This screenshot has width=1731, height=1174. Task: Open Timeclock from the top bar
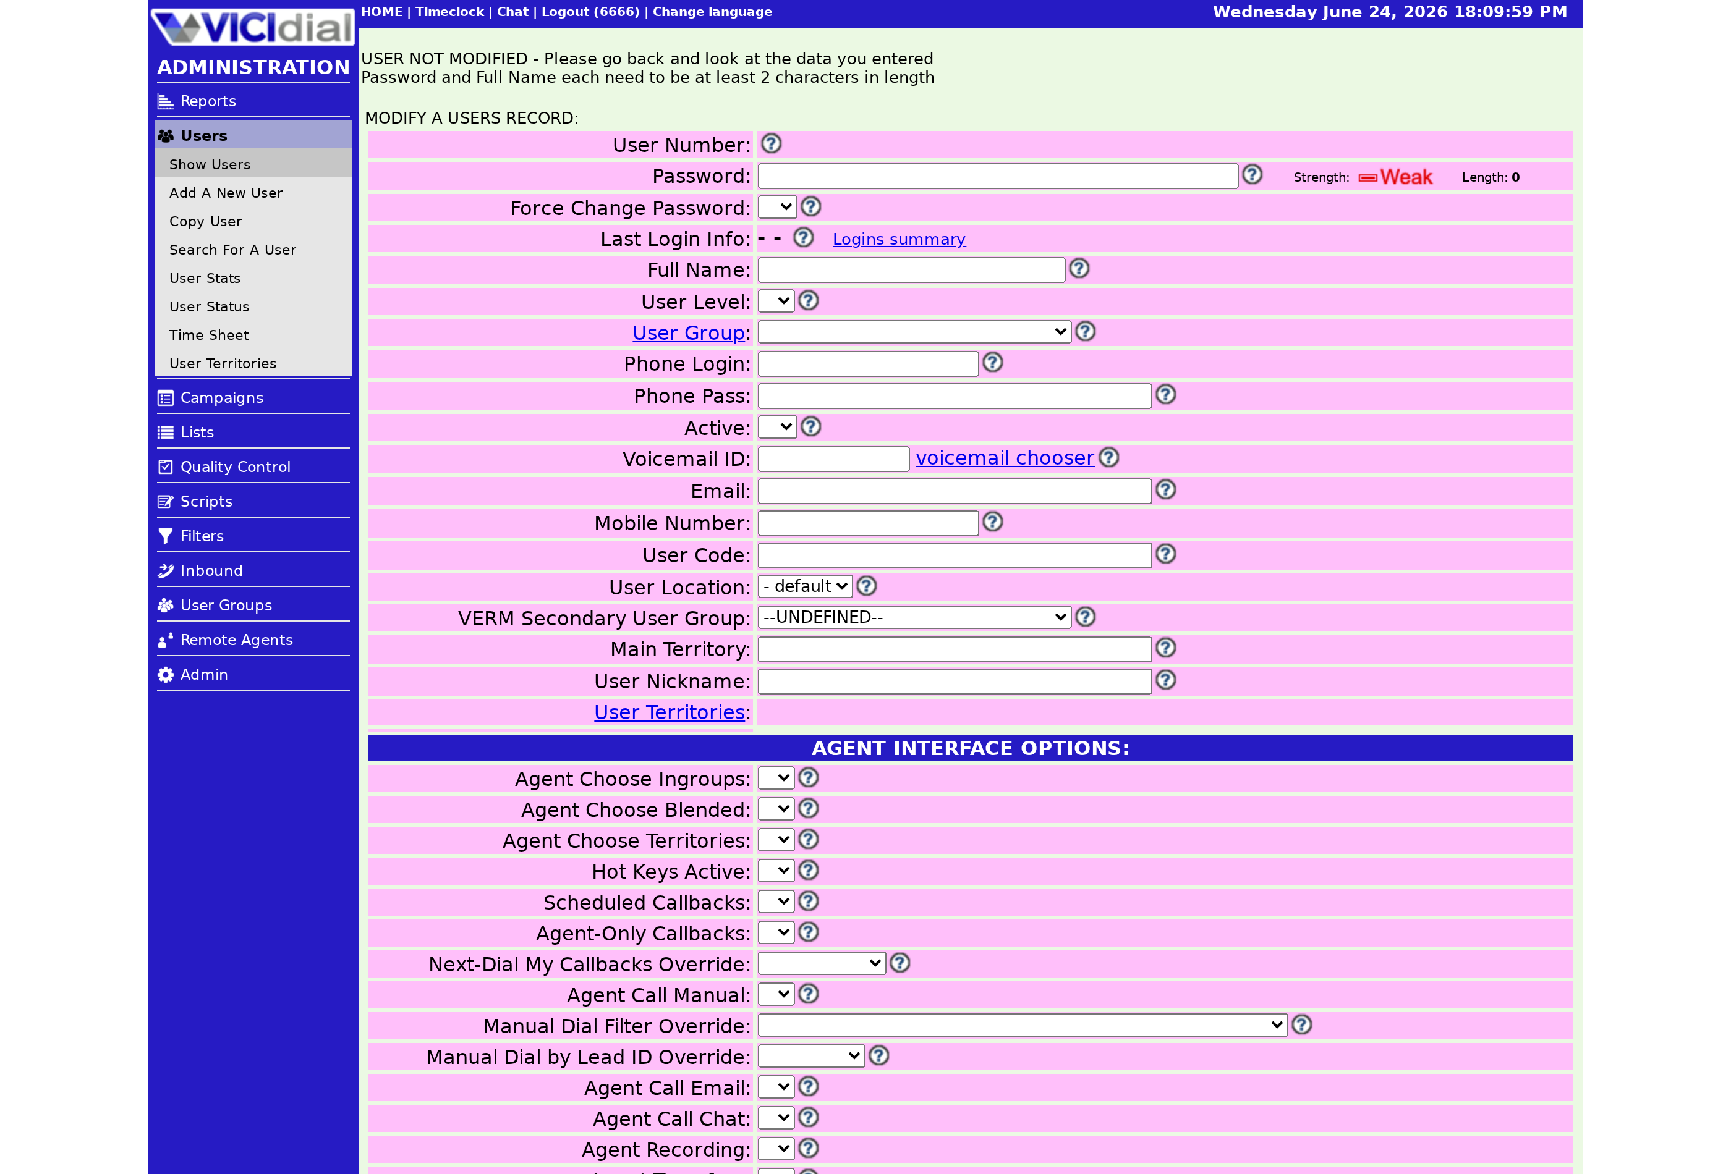(x=449, y=12)
